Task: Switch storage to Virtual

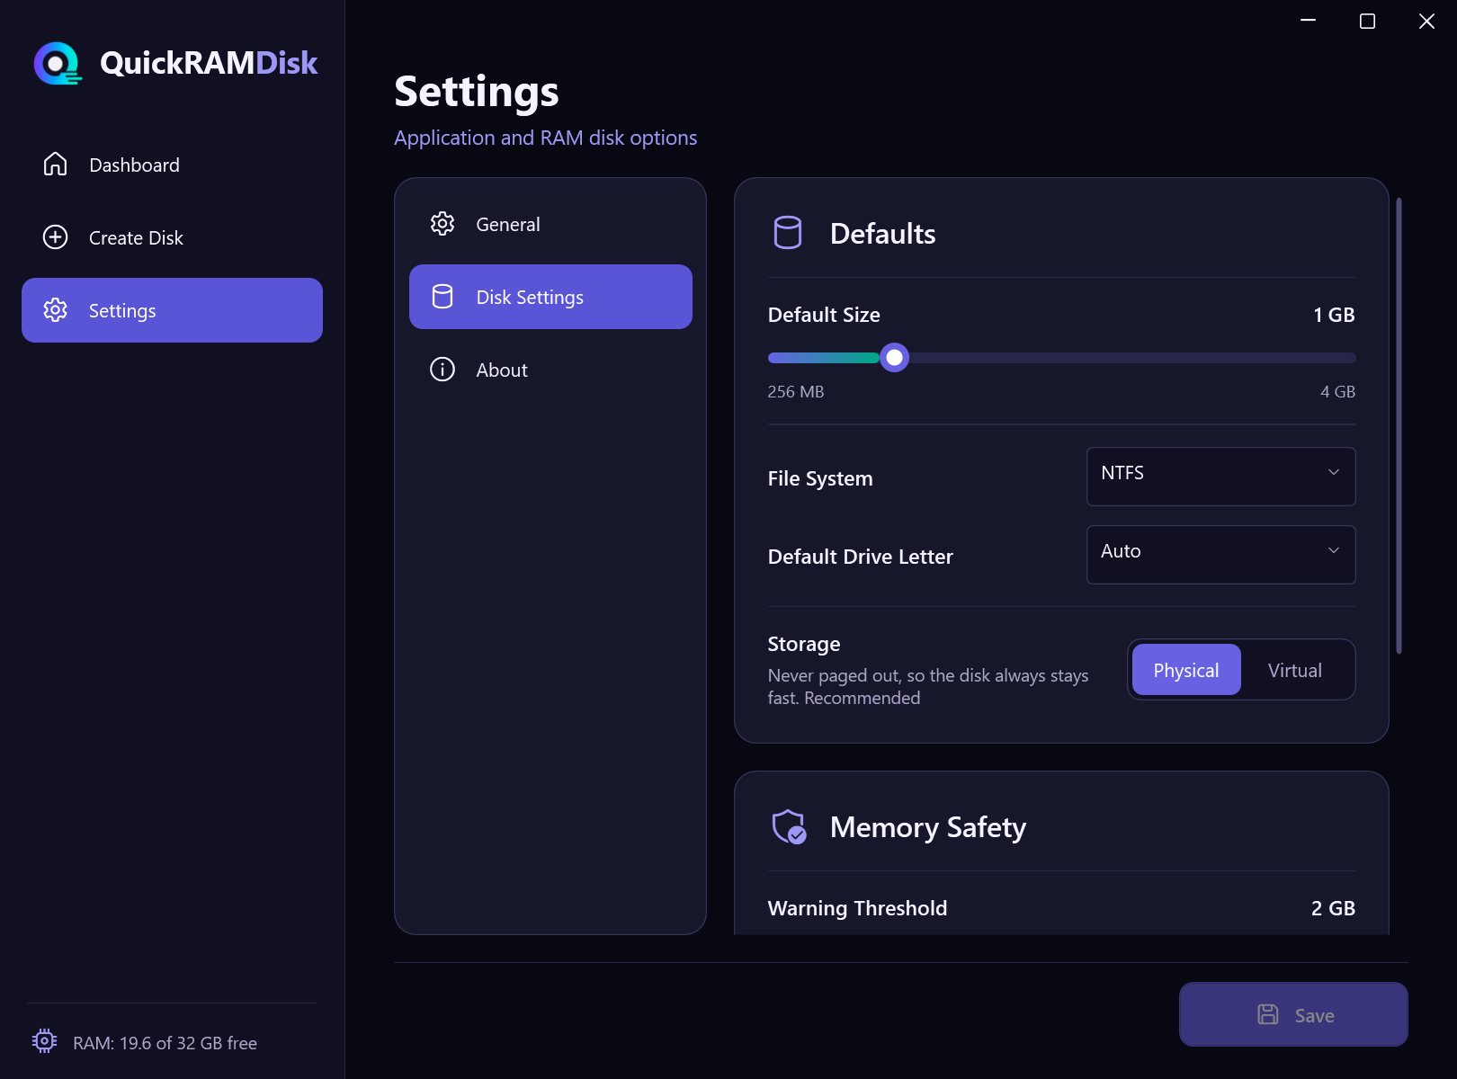Action: [x=1295, y=670]
